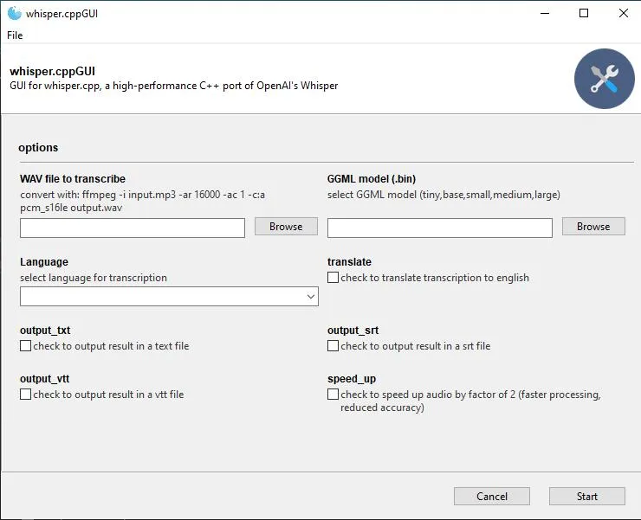
Task: Click the 'GUI for whisper.cpp' description text
Action: click(x=174, y=86)
